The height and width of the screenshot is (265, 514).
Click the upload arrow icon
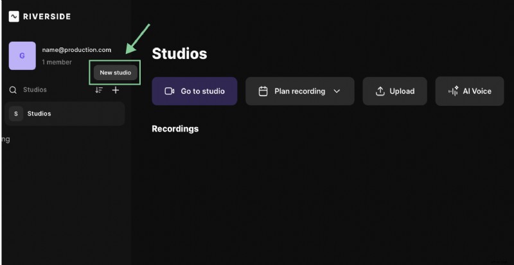[x=380, y=91]
